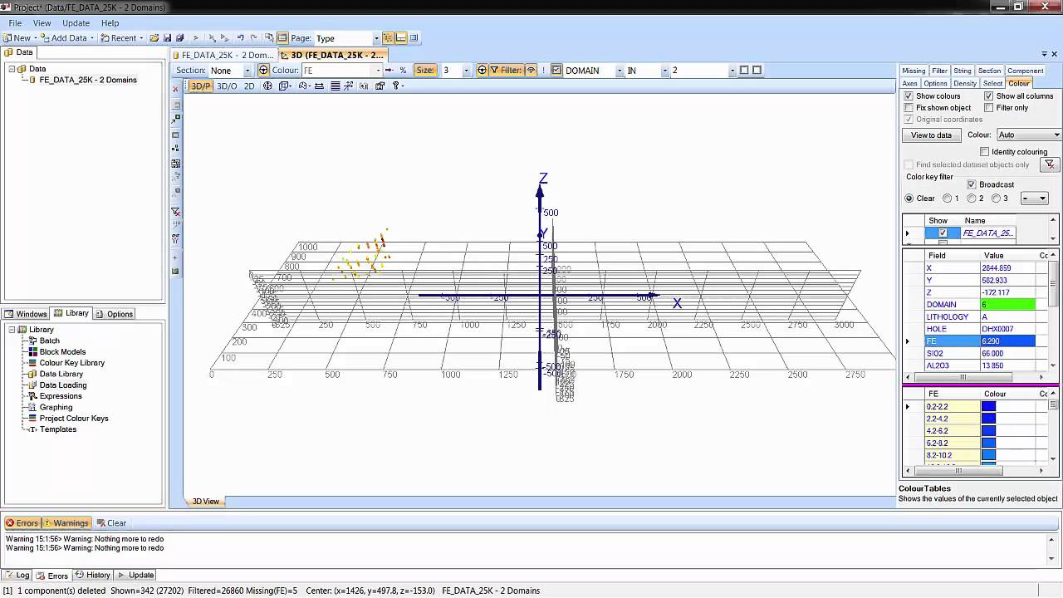1063x598 pixels.
Task: Click the percent icon next to Colour field
Action: tap(404, 71)
